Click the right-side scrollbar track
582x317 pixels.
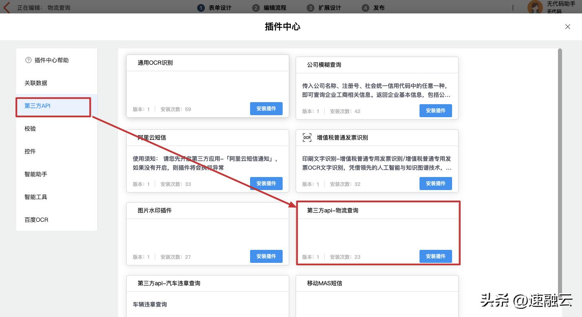[x=560, y=163]
